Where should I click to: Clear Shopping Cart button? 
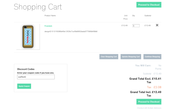tap(109, 57)
